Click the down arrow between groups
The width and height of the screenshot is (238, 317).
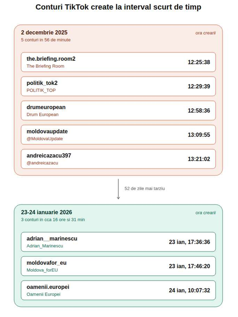click(x=118, y=189)
